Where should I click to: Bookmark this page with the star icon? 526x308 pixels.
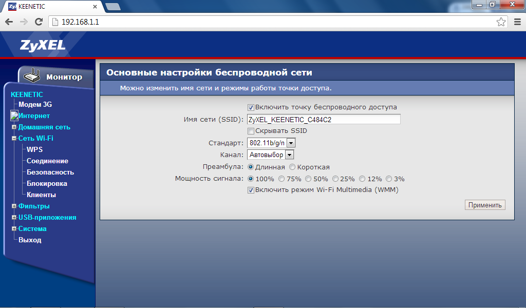click(x=501, y=22)
